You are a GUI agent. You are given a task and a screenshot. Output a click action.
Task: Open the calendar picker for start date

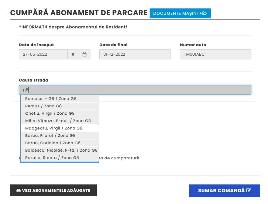click(85, 54)
